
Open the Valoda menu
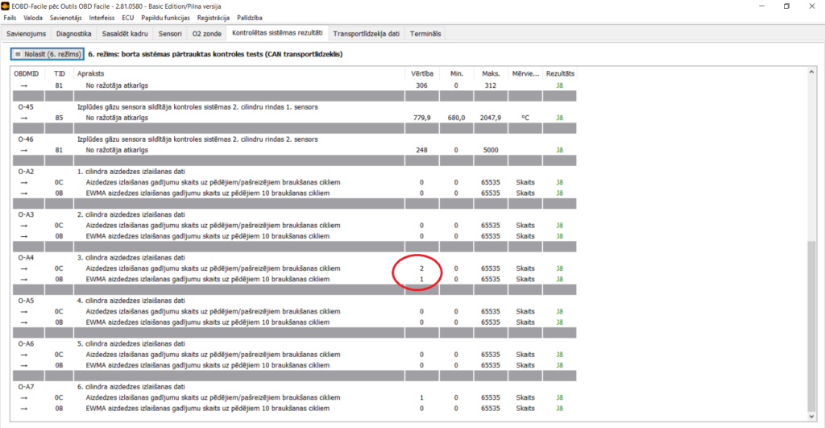(x=34, y=17)
